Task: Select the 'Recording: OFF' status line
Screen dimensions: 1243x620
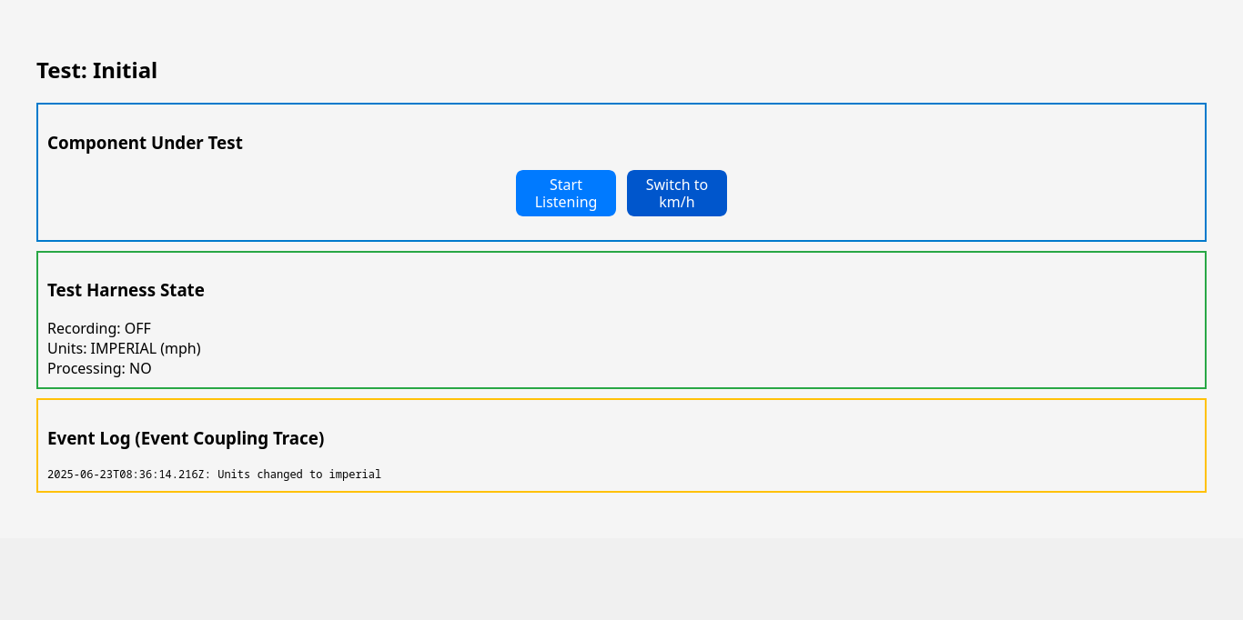Action: pyautogui.click(x=99, y=328)
